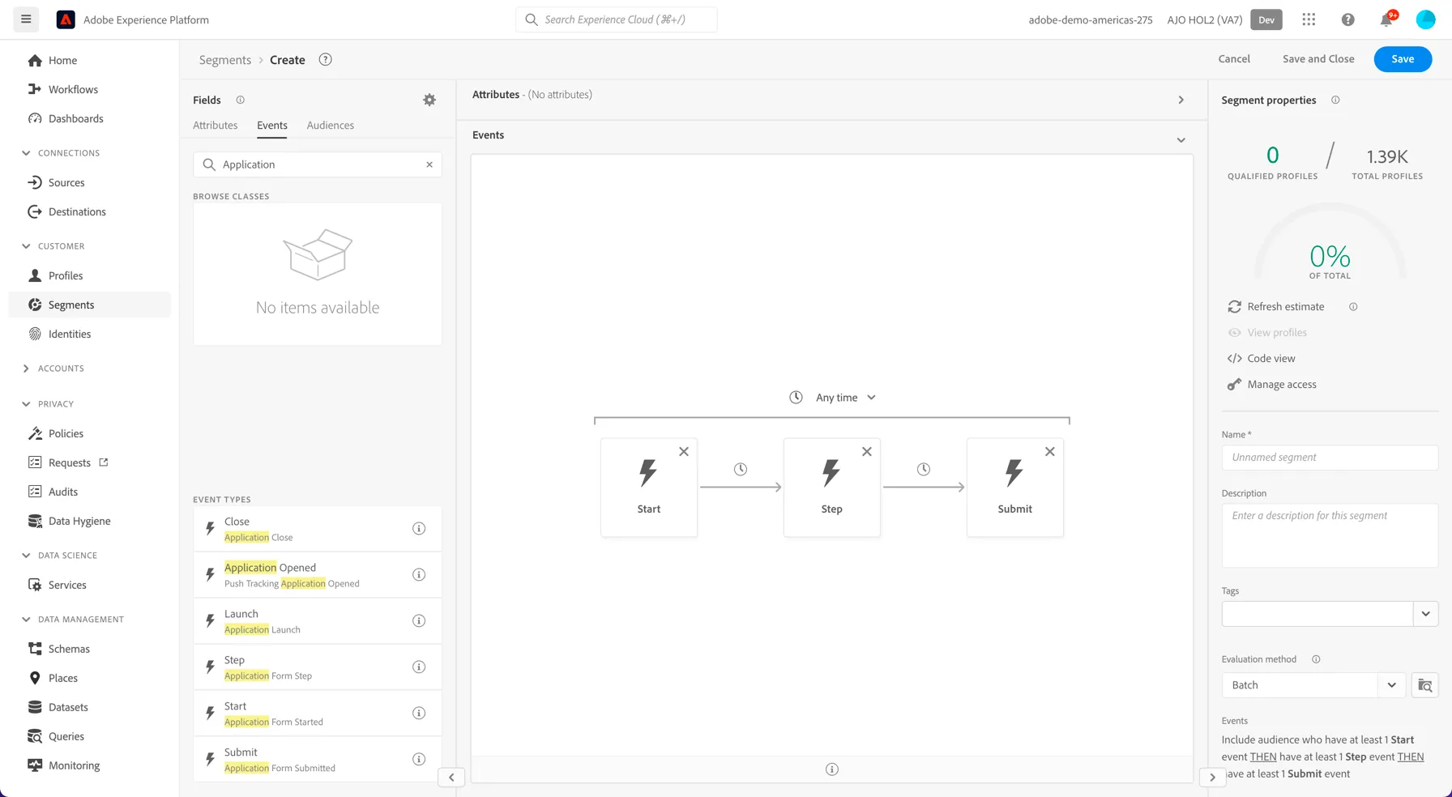Image resolution: width=1452 pixels, height=797 pixels.
Task: Set time constraint between Step and Submit
Action: tap(924, 469)
